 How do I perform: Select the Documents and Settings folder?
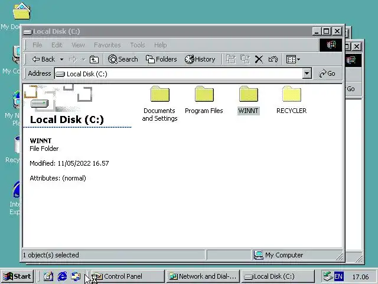tap(159, 104)
